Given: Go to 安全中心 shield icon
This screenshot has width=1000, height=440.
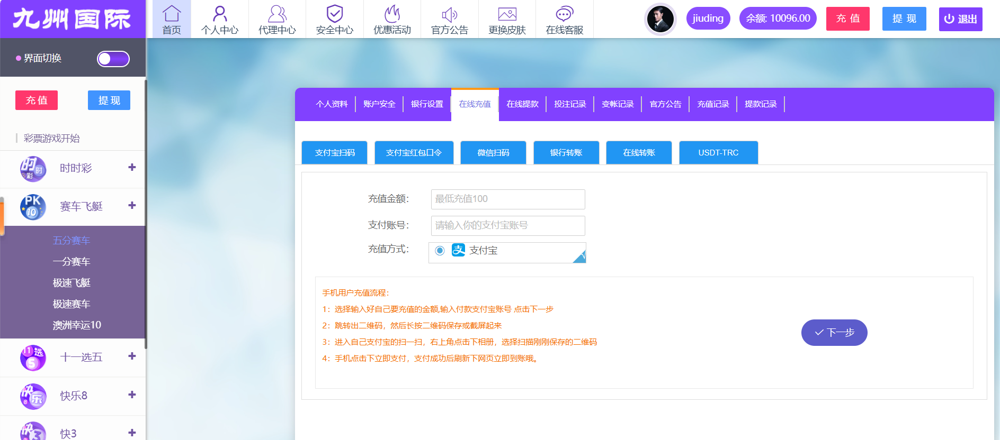Looking at the screenshot, I should pos(335,13).
